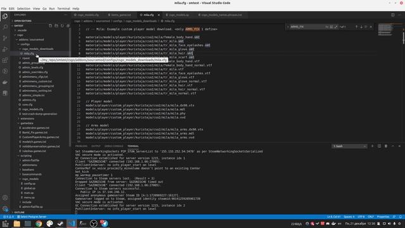
Task: Expand Replace mode in find widget
Action: coord(288,27)
